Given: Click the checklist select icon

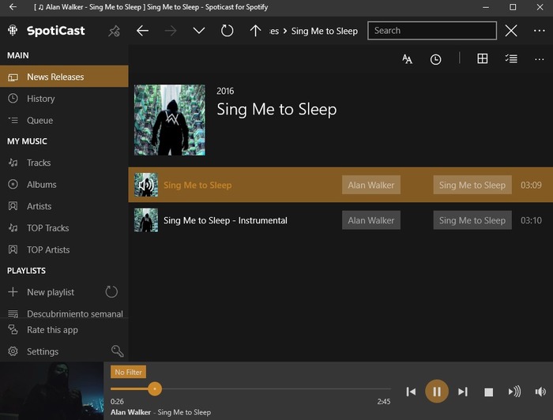Looking at the screenshot, I should [511, 59].
